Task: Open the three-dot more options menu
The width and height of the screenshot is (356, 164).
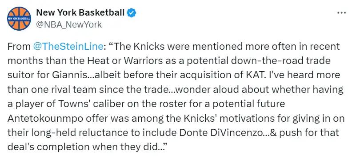Action: coord(341,13)
